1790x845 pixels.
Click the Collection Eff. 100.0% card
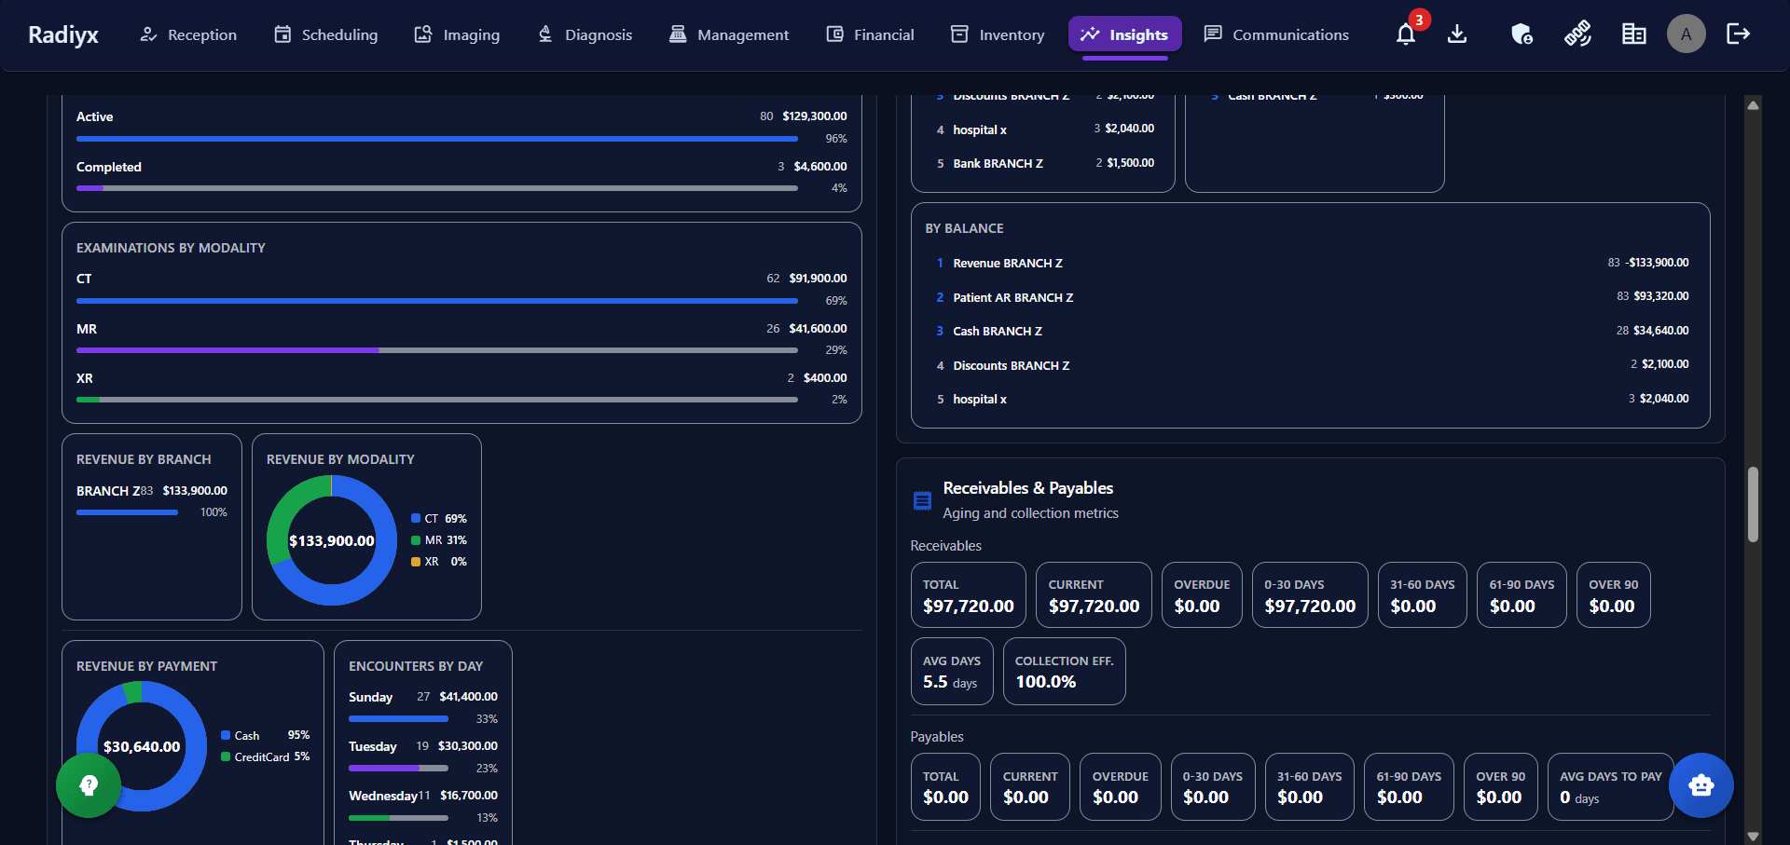click(x=1064, y=672)
